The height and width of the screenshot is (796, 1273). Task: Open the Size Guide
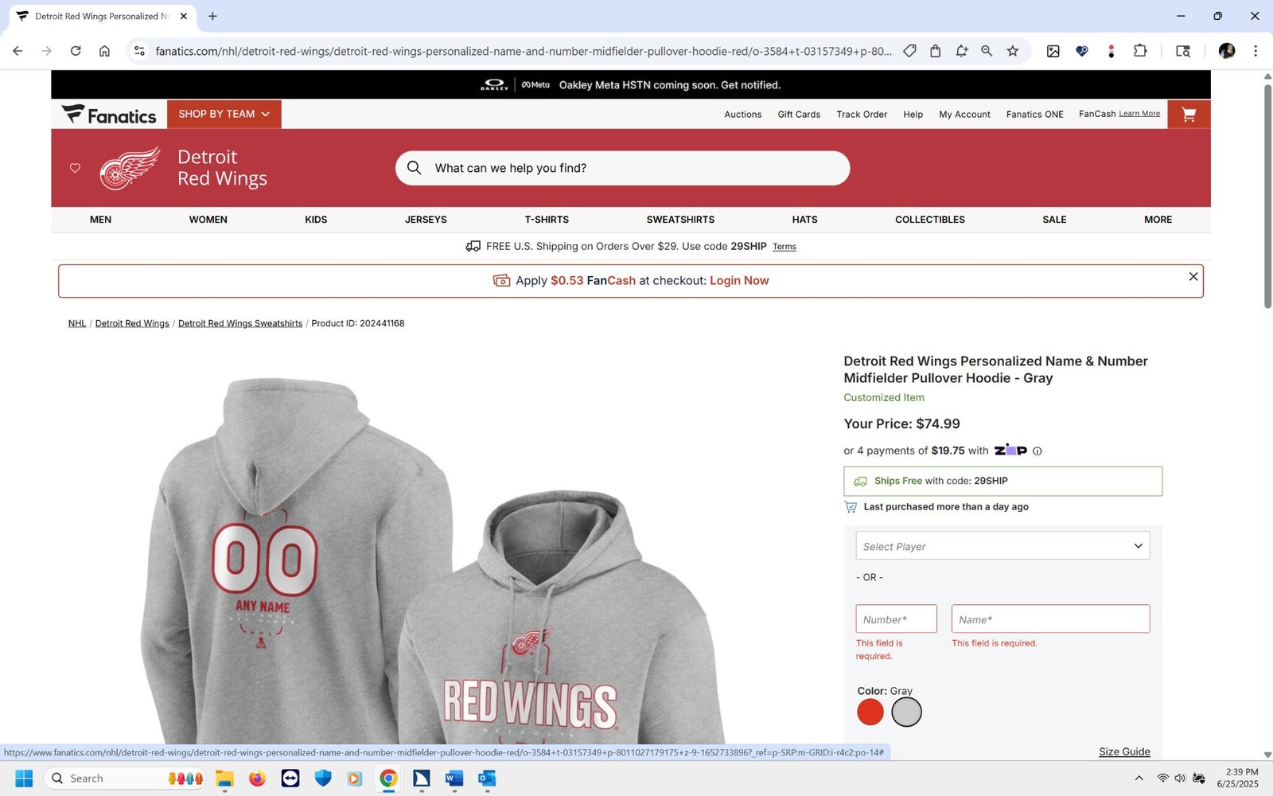[x=1124, y=751]
